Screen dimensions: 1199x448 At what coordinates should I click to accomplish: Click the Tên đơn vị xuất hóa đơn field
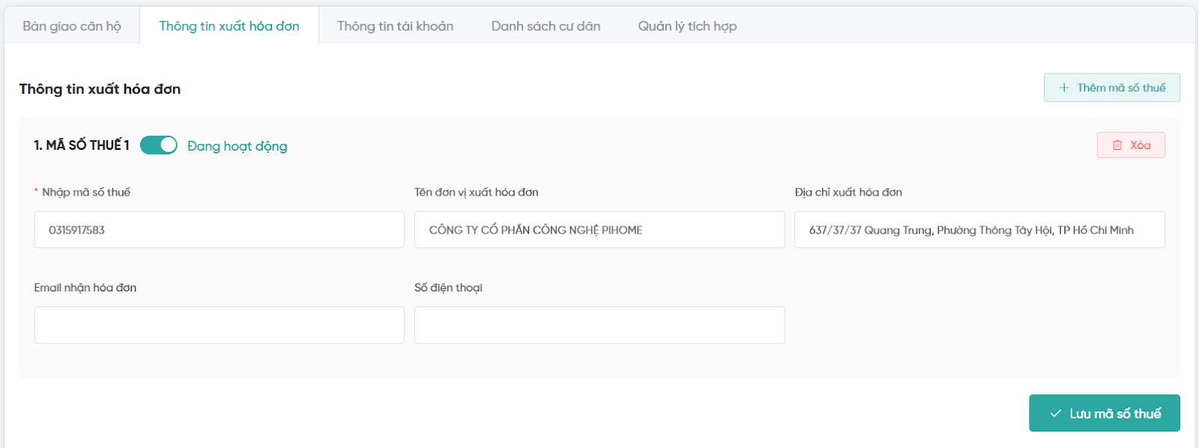pyautogui.click(x=599, y=230)
